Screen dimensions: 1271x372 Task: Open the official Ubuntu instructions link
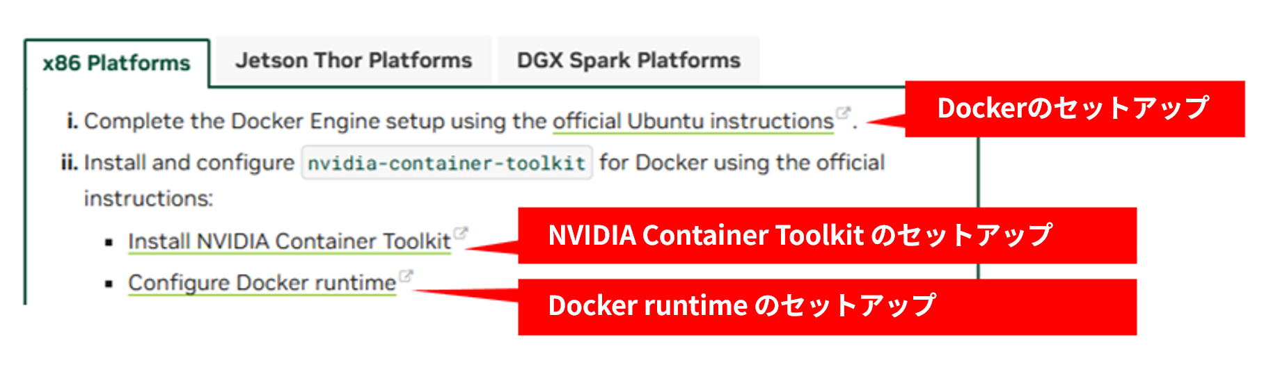[693, 121]
